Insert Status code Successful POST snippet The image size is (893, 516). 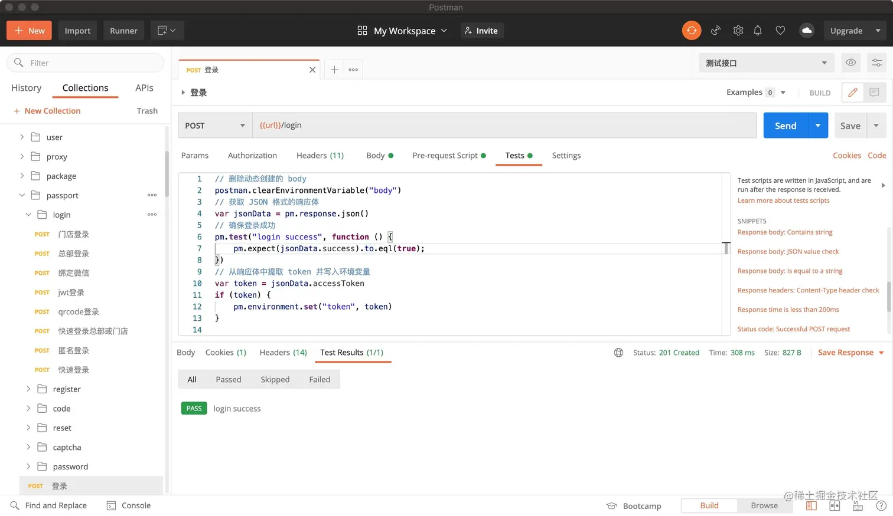793,329
